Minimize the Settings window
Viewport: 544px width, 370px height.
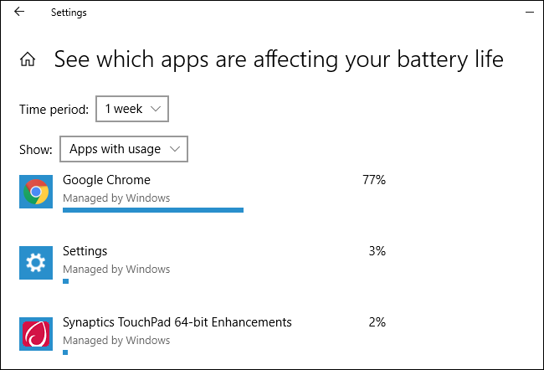[528, 13]
